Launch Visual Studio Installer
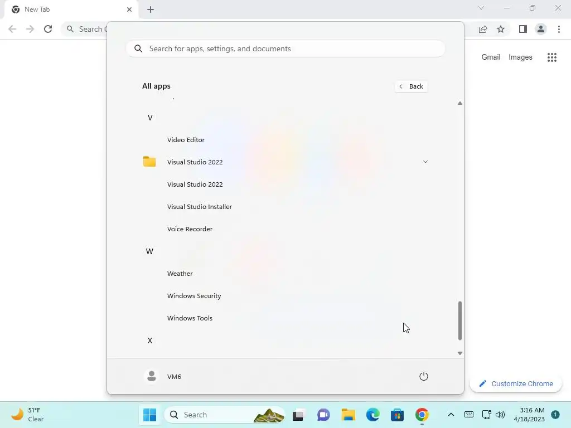The image size is (571, 428). click(200, 207)
